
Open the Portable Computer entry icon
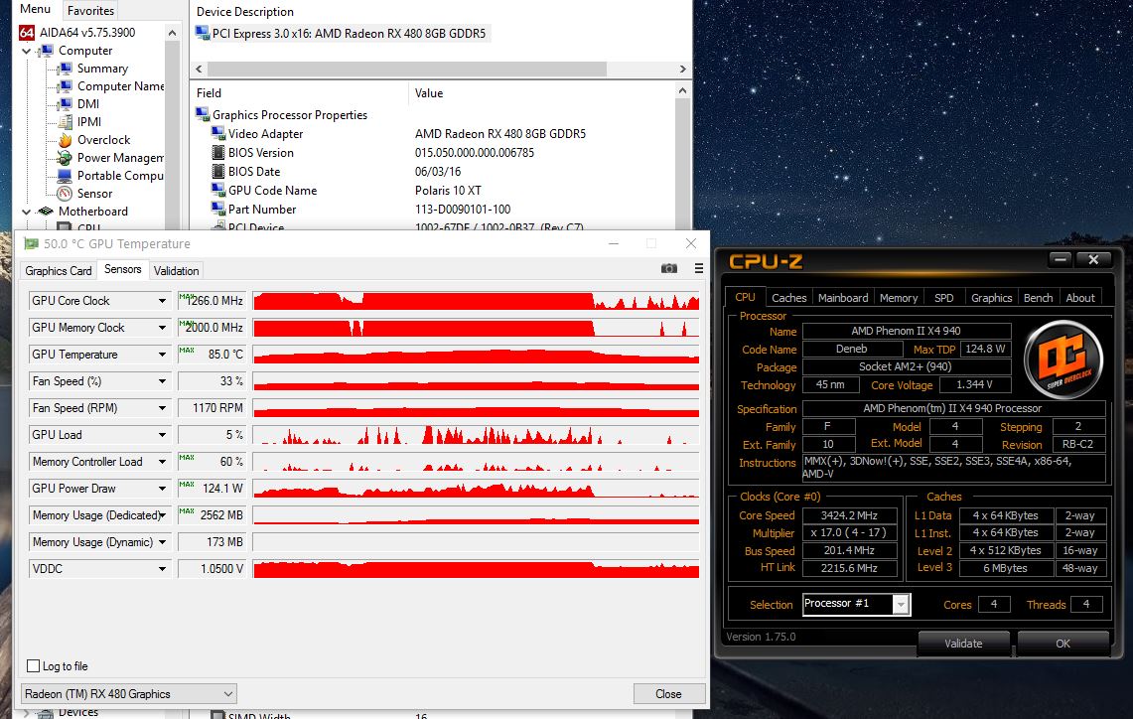pos(65,176)
